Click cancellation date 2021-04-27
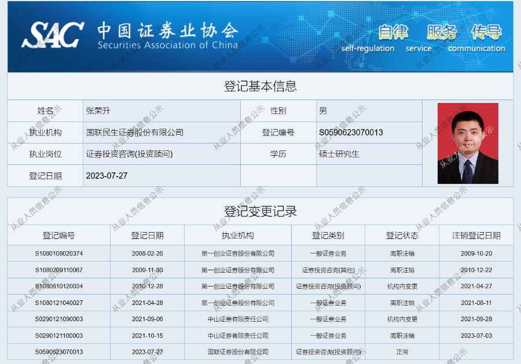This screenshot has width=521, height=364. (x=476, y=286)
